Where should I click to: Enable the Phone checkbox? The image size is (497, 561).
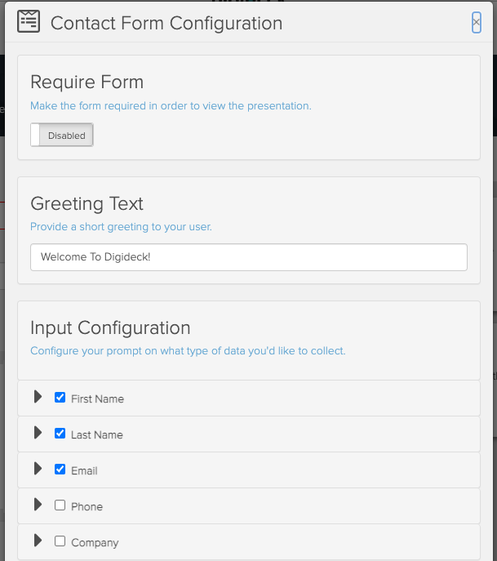coord(60,505)
